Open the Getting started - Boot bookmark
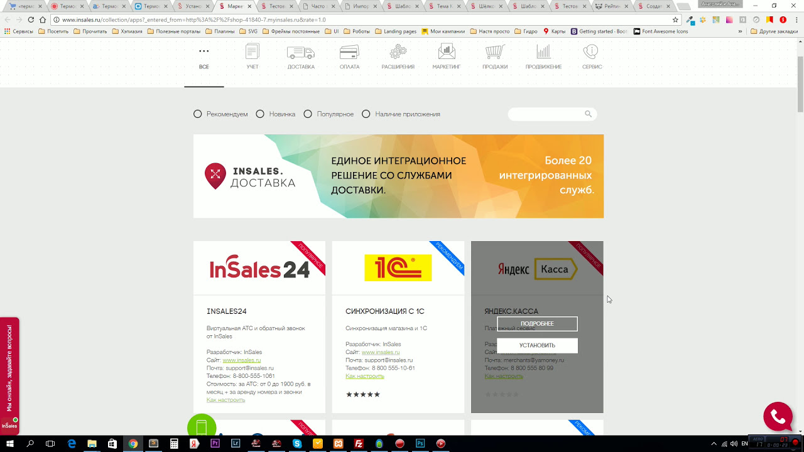Image resolution: width=804 pixels, height=452 pixels. (599, 31)
